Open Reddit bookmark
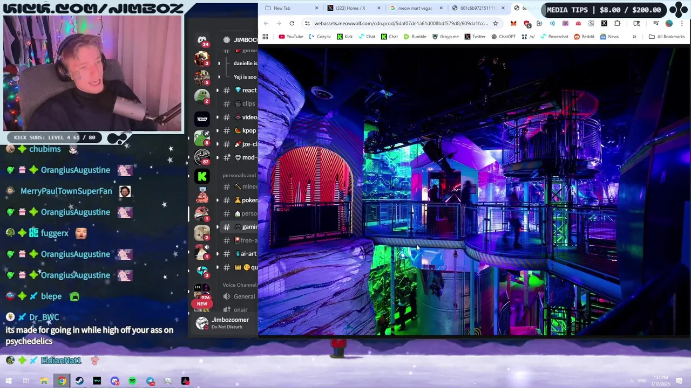 point(584,37)
